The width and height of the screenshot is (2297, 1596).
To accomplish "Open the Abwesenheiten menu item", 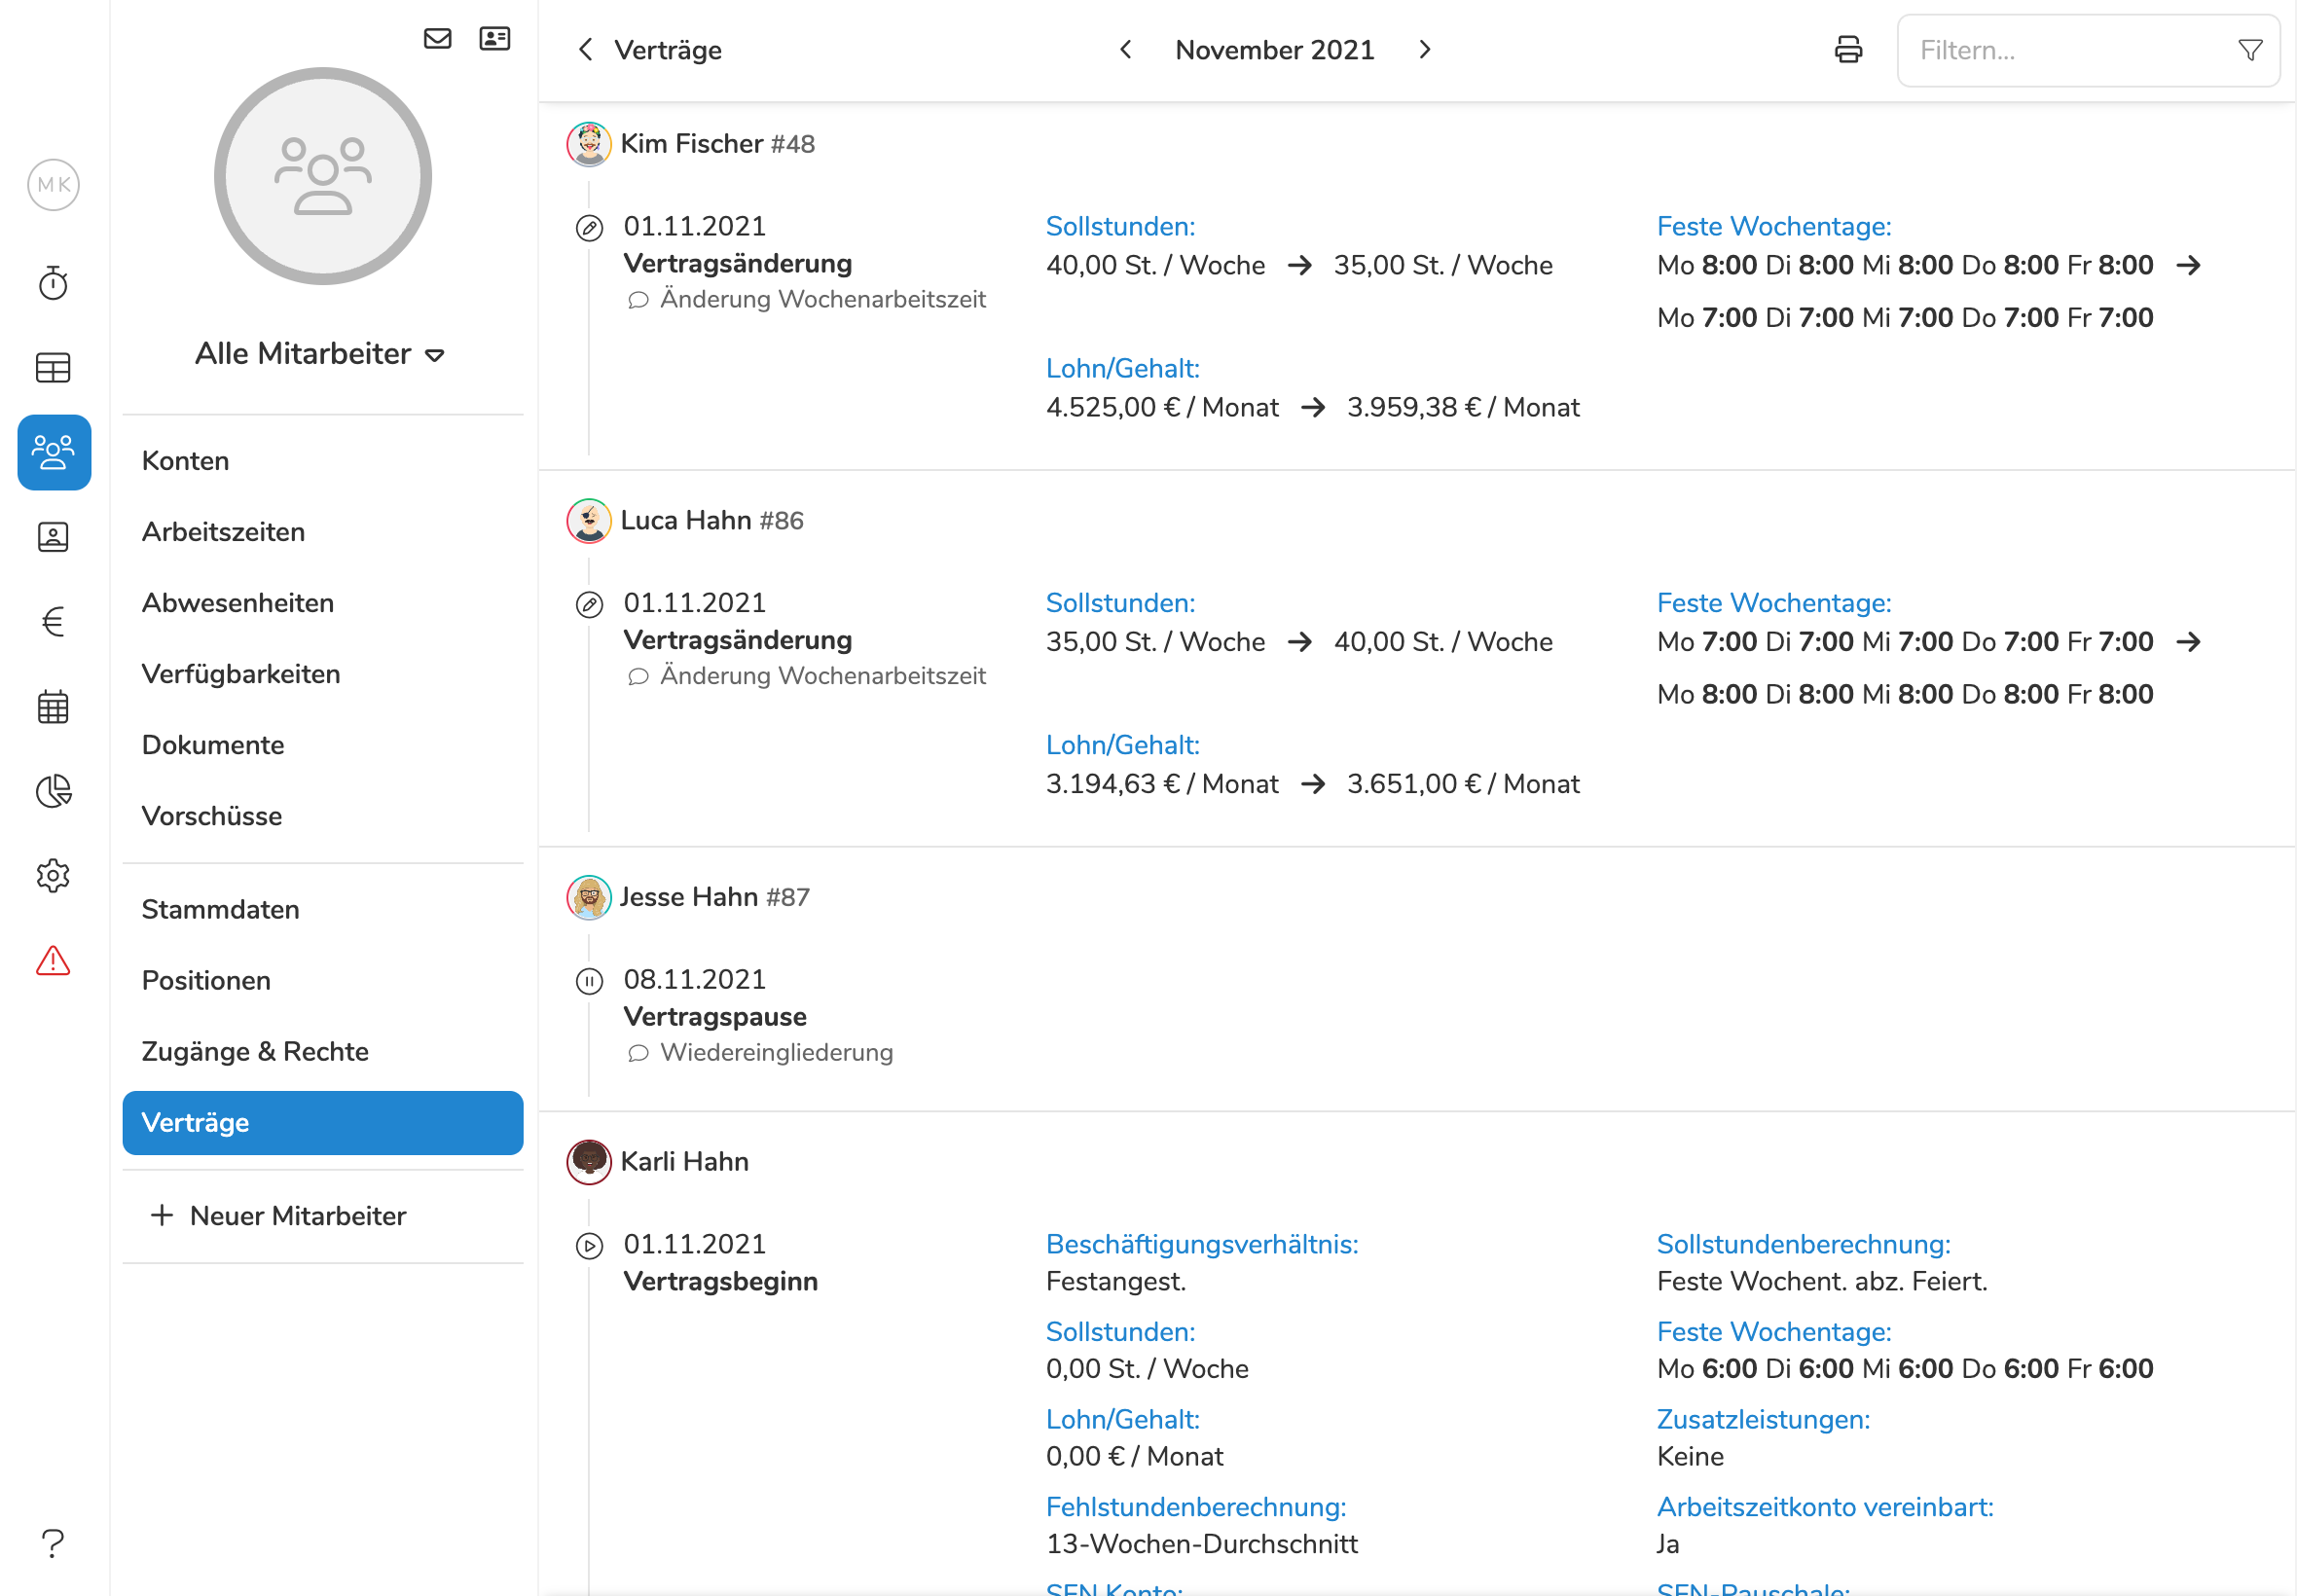I will click(238, 603).
